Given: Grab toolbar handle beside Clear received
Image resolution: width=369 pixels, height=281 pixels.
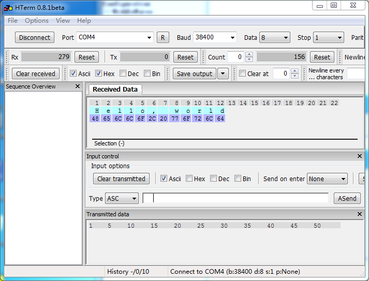Looking at the screenshot, I should click(7, 73).
